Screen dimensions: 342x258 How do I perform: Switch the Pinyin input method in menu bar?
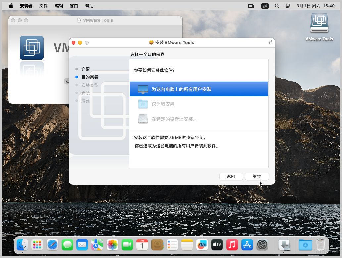pos(265,6)
